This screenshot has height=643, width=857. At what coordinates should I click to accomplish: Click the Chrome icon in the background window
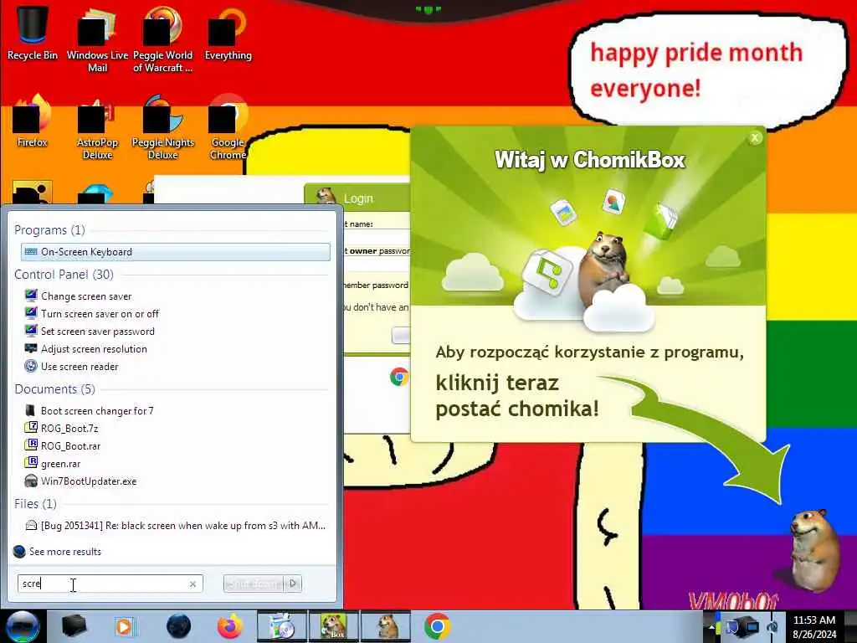[399, 377]
